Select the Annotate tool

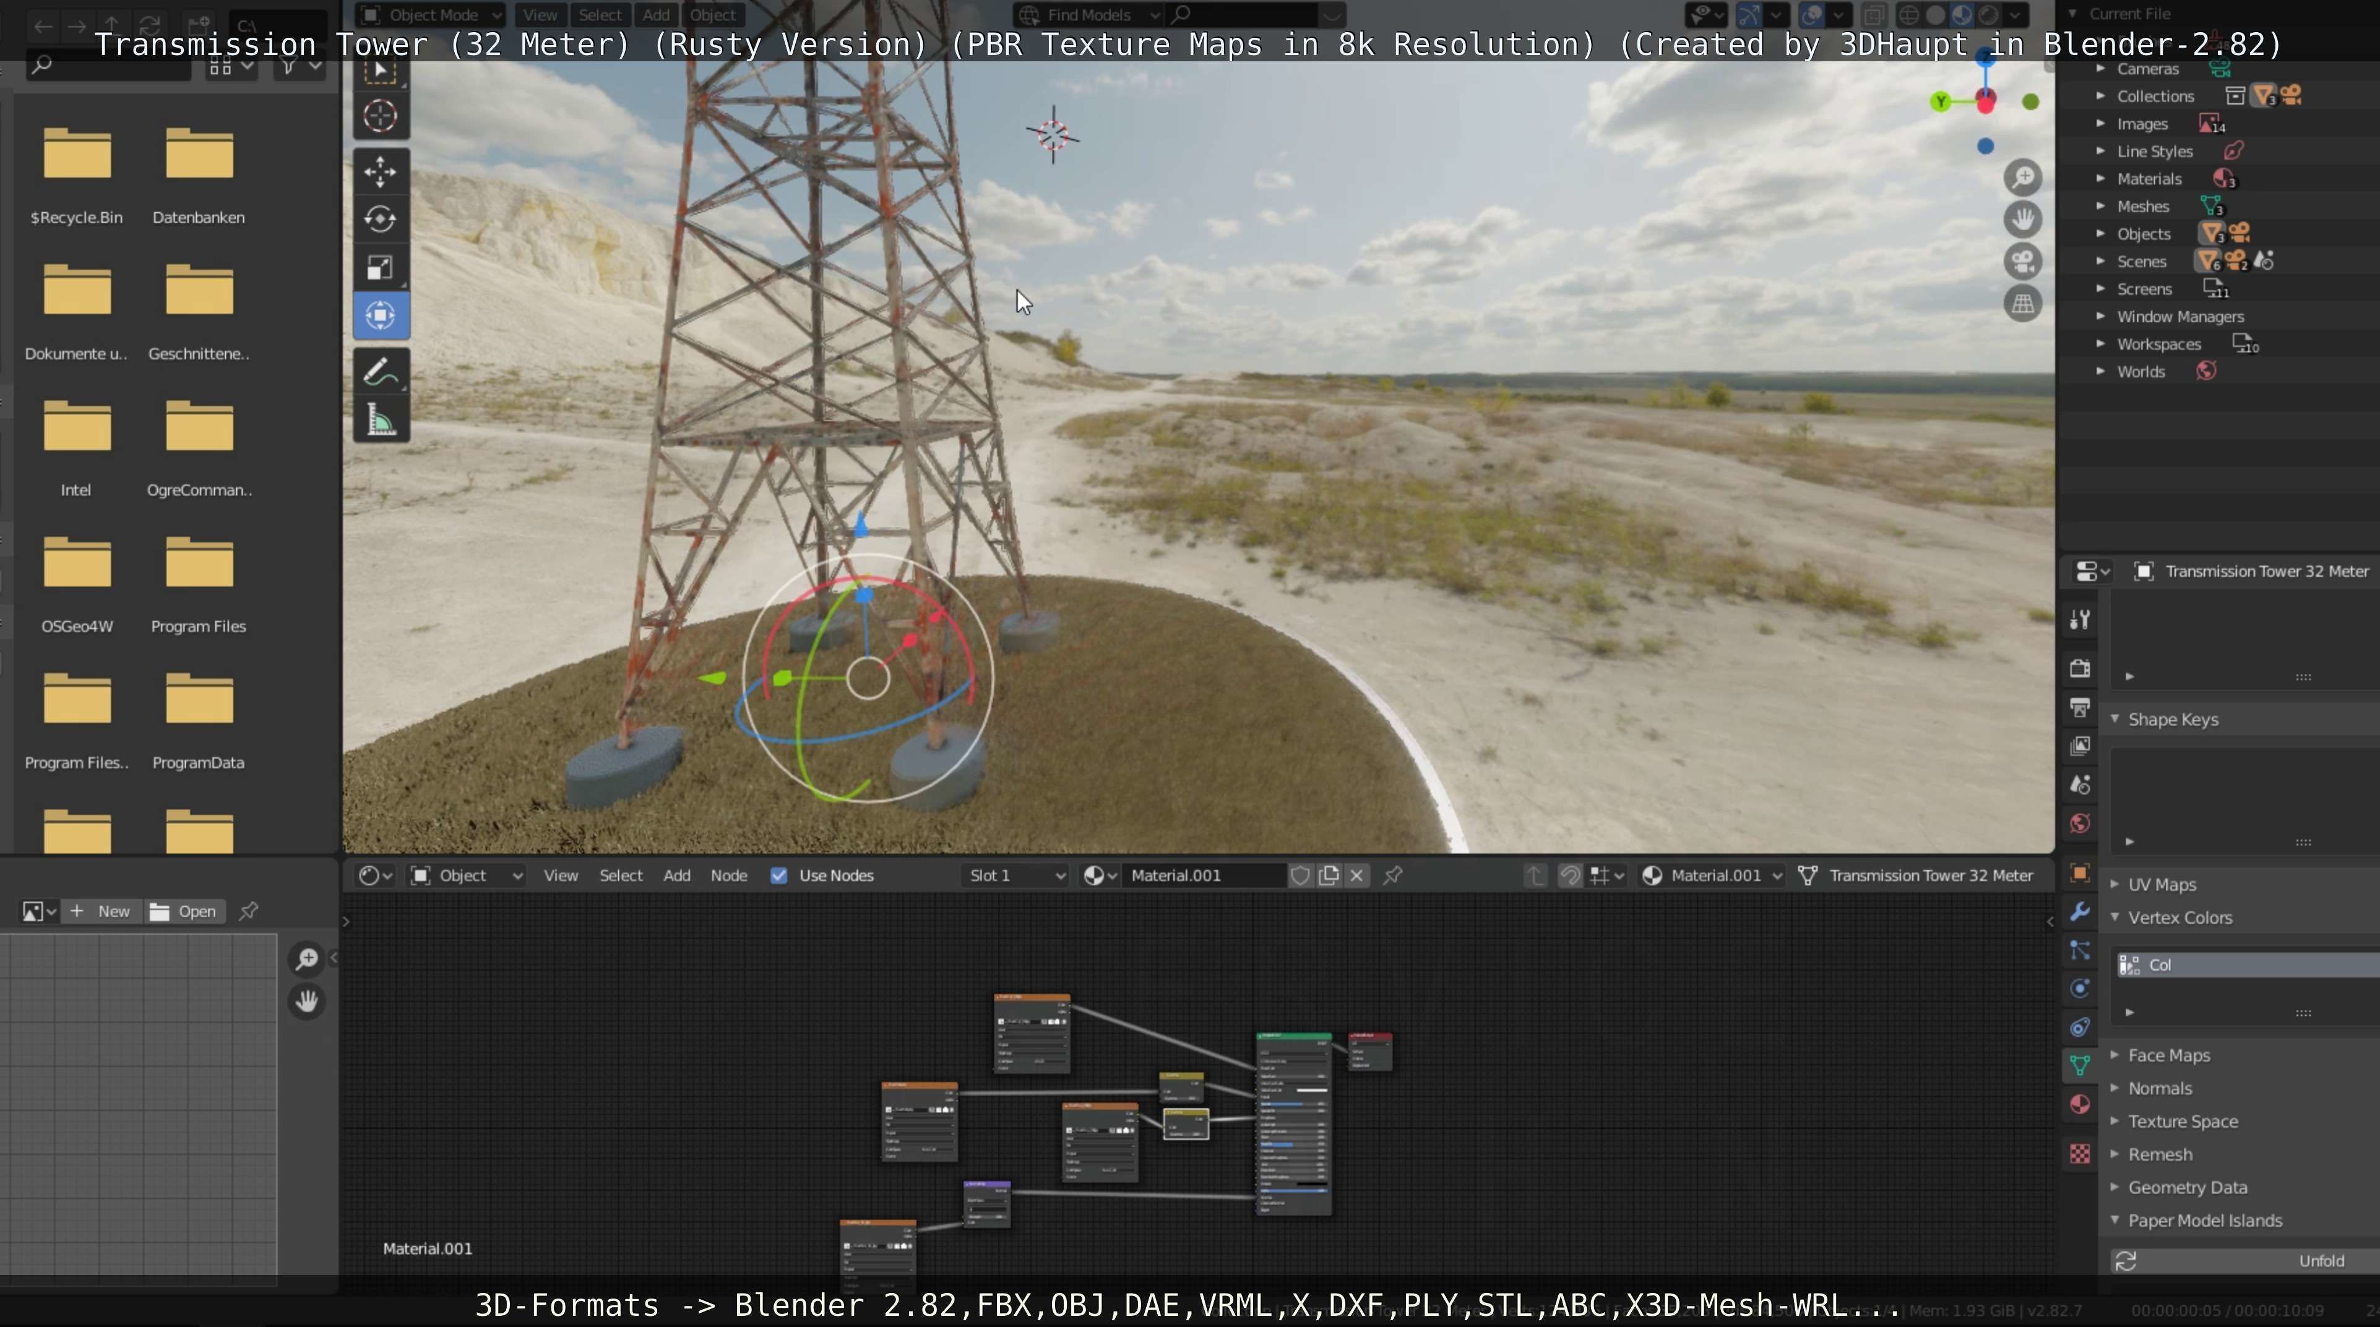380,373
